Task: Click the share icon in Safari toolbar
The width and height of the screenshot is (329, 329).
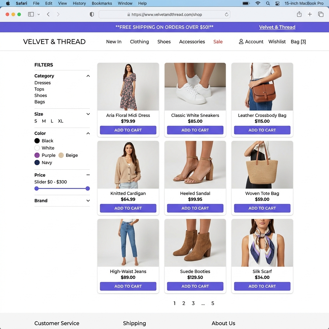Action: pos(299,14)
